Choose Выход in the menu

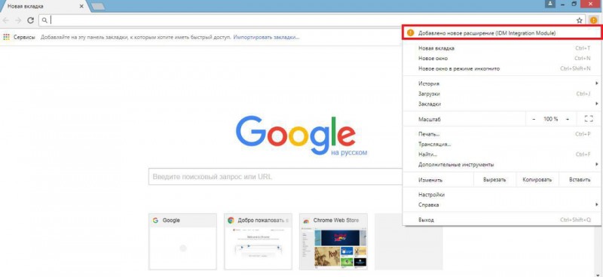[x=502, y=220]
